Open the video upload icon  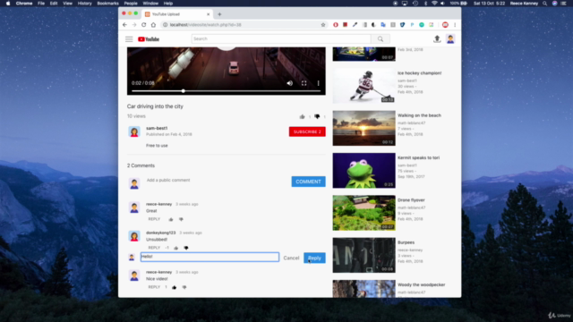click(x=437, y=38)
